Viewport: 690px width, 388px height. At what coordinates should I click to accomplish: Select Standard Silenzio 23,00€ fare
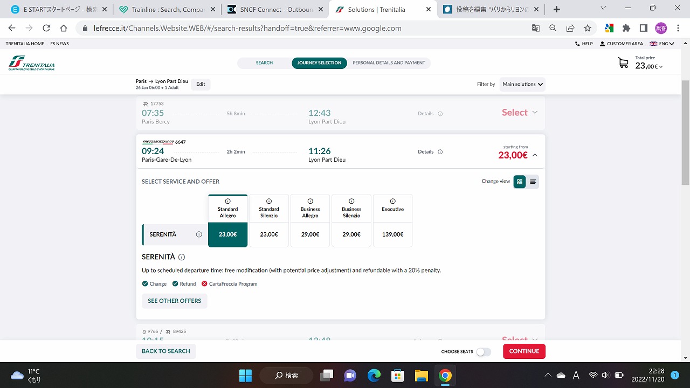(x=269, y=234)
